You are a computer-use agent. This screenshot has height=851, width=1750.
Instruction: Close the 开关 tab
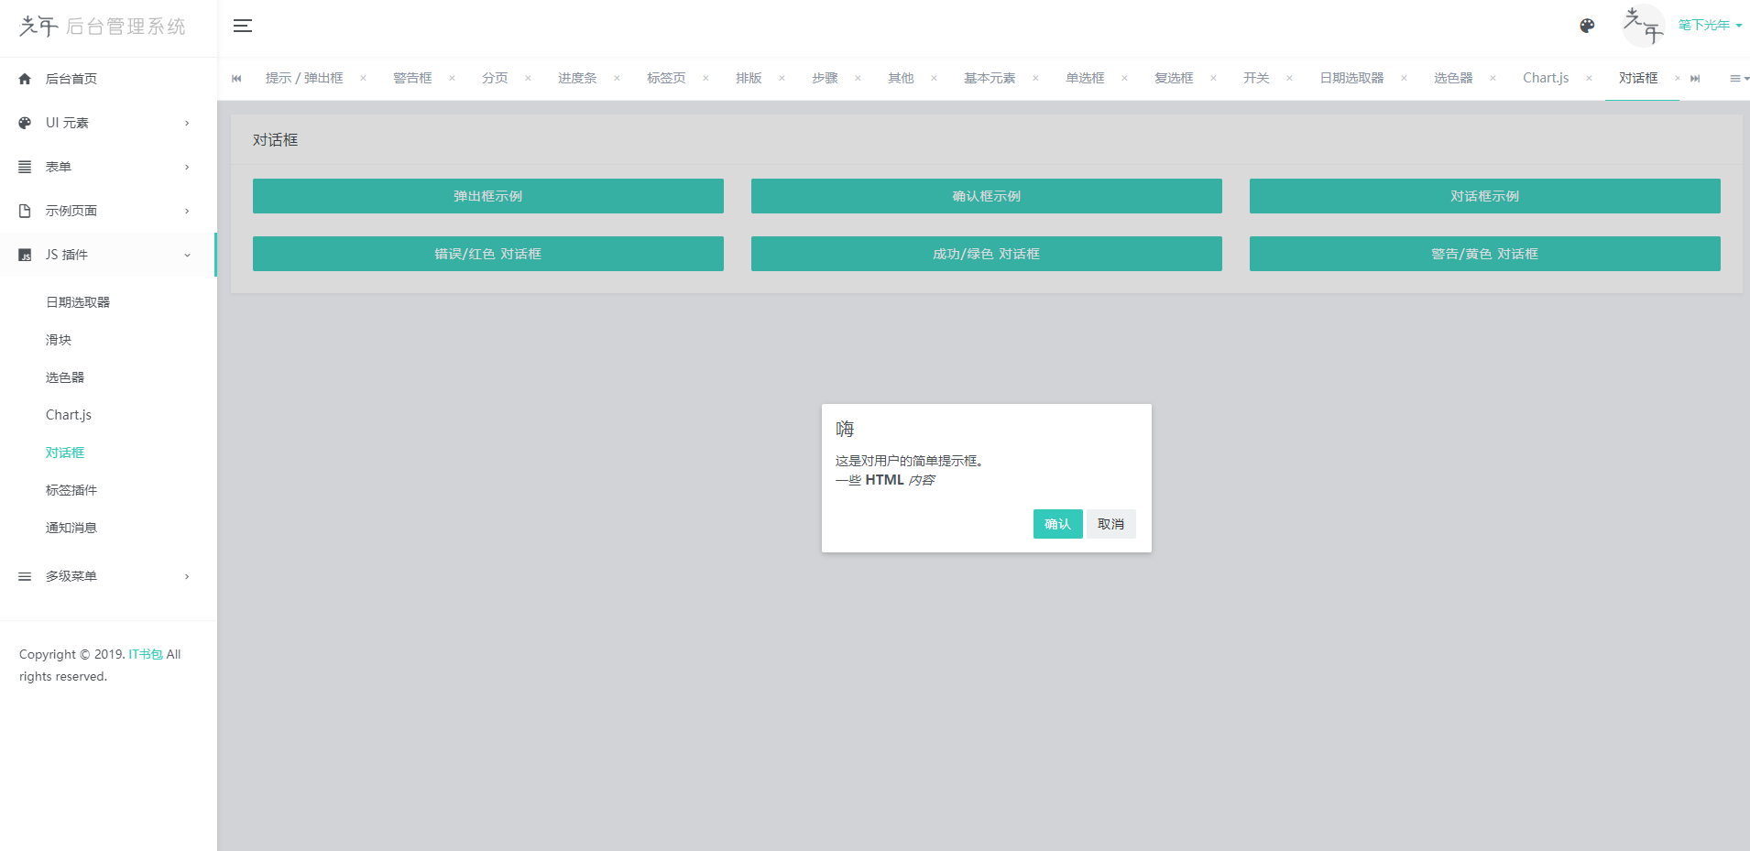pos(1289,78)
